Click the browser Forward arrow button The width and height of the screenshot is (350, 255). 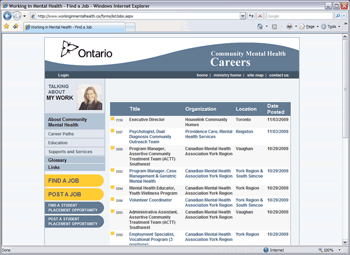(x=17, y=16)
